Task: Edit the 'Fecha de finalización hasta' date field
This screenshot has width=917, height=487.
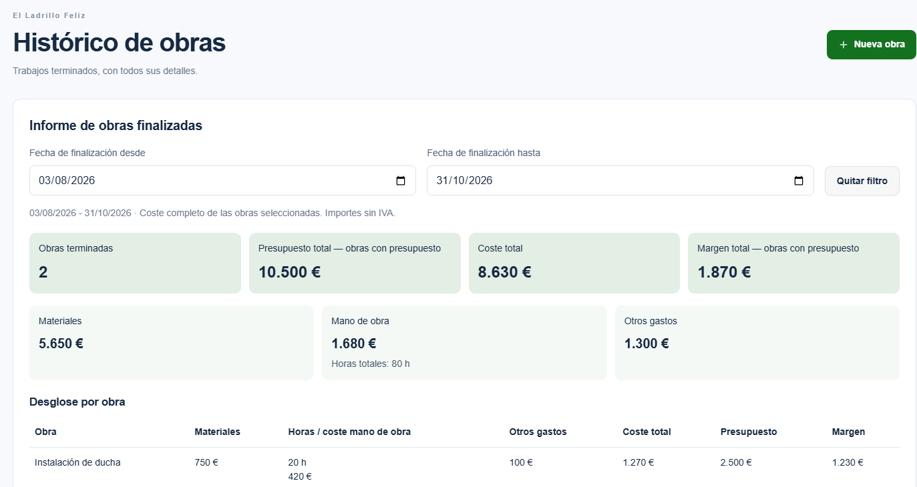Action: [620, 181]
